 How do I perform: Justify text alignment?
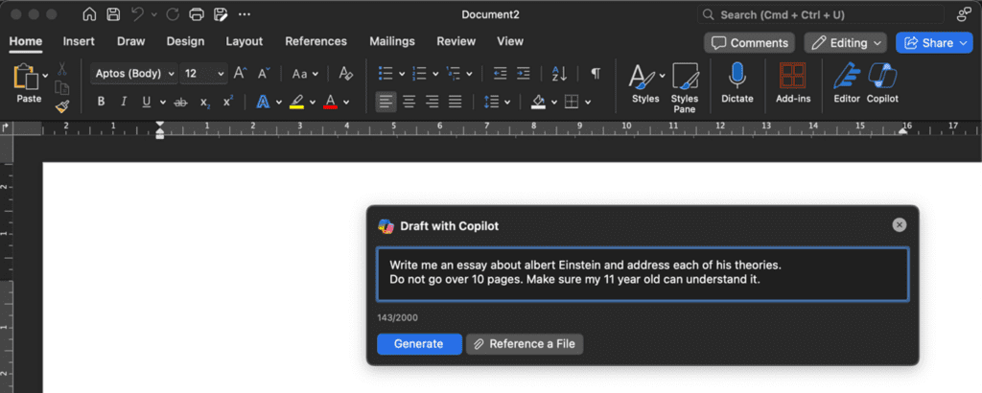[x=456, y=102]
